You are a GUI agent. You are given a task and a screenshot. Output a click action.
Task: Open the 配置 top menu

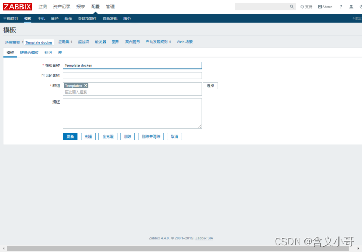coord(95,7)
